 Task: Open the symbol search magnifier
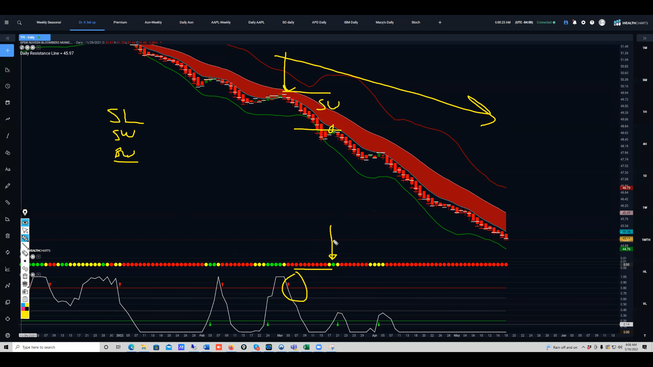tap(19, 23)
